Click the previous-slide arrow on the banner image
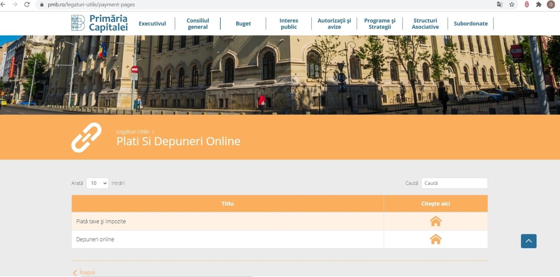The width and height of the screenshot is (560, 277). 38,39
